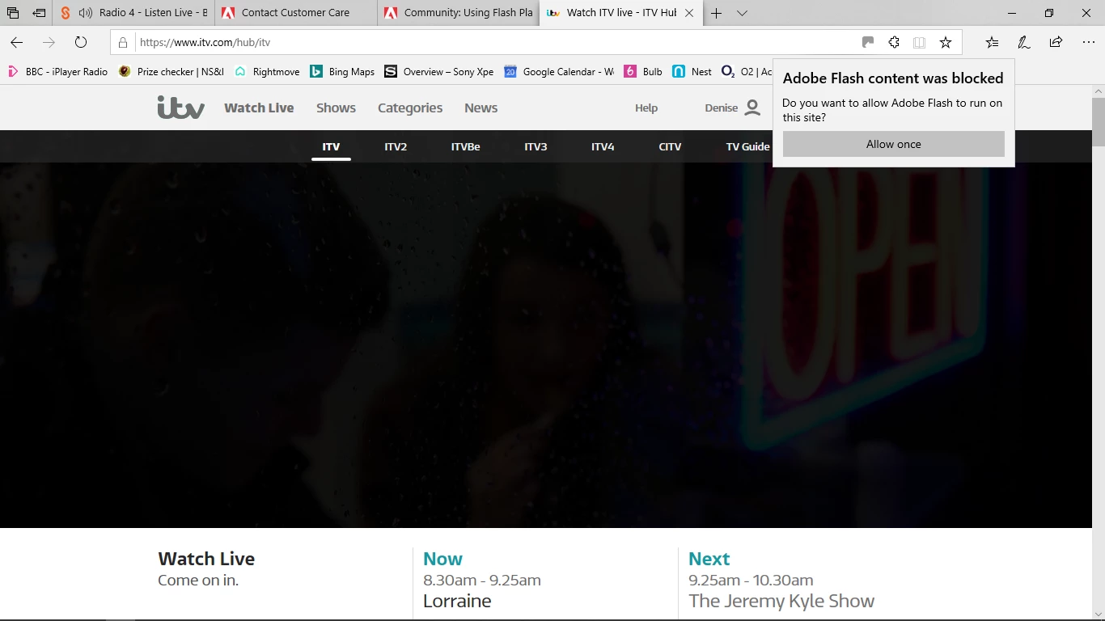Click the address bar URL field
This screenshot has width=1105, height=621.
[x=493, y=42]
